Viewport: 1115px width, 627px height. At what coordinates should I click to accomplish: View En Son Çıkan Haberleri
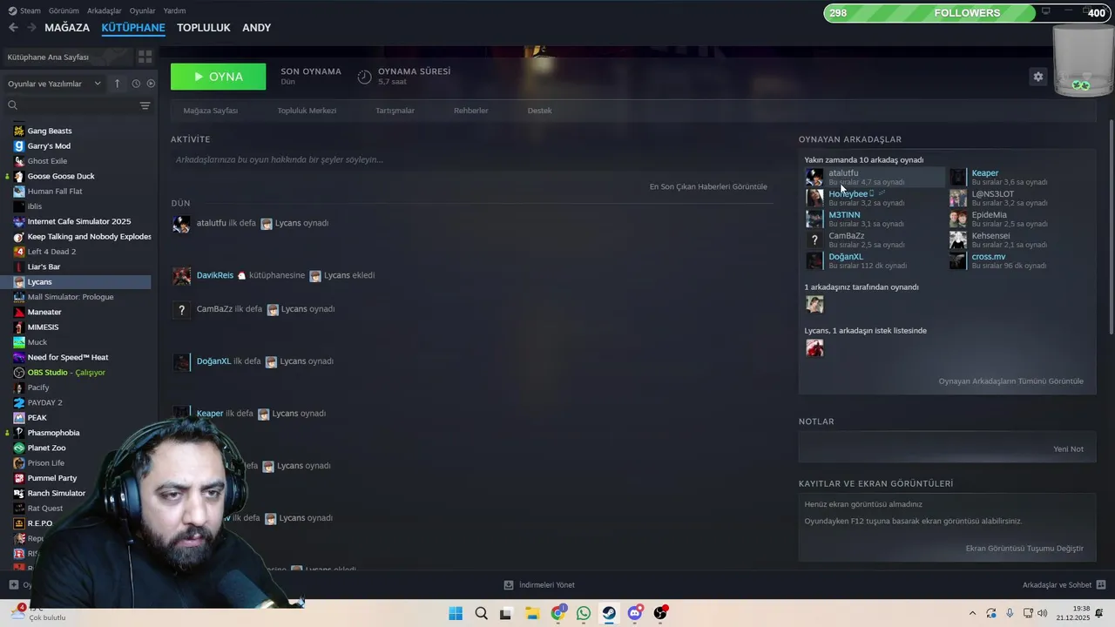[x=708, y=186]
